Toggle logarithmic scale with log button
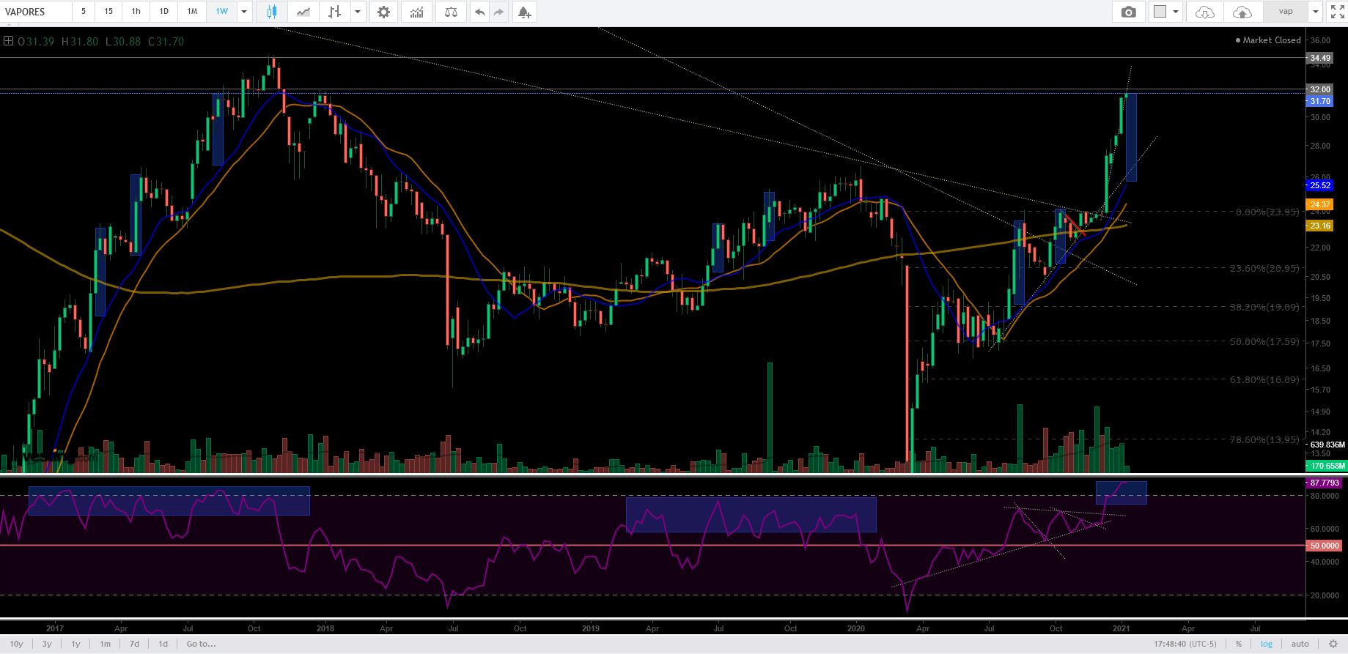 (1267, 644)
